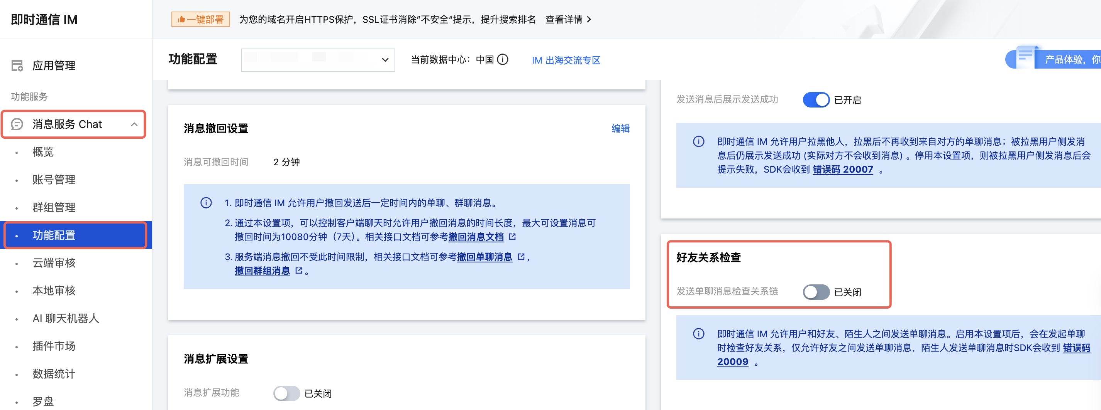
Task: Go to 云端审核 in the sidebar
Action: pos(54,263)
